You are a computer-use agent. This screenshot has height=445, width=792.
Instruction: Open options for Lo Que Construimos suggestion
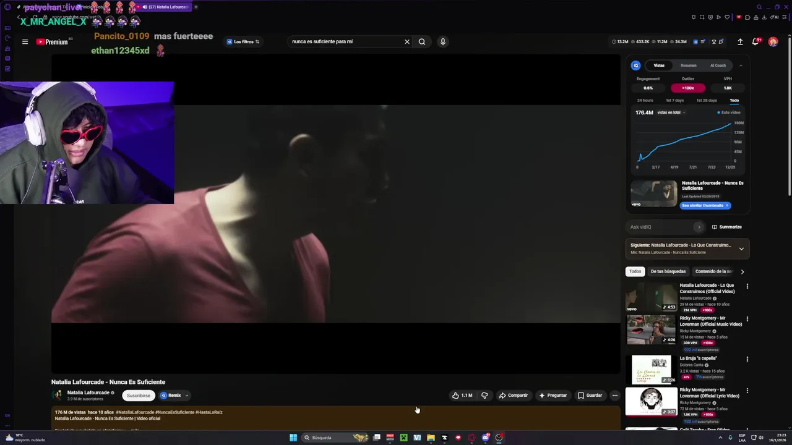pos(747,286)
